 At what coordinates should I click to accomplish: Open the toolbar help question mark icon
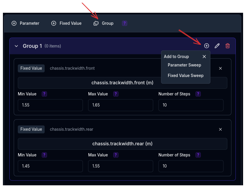[125, 23]
